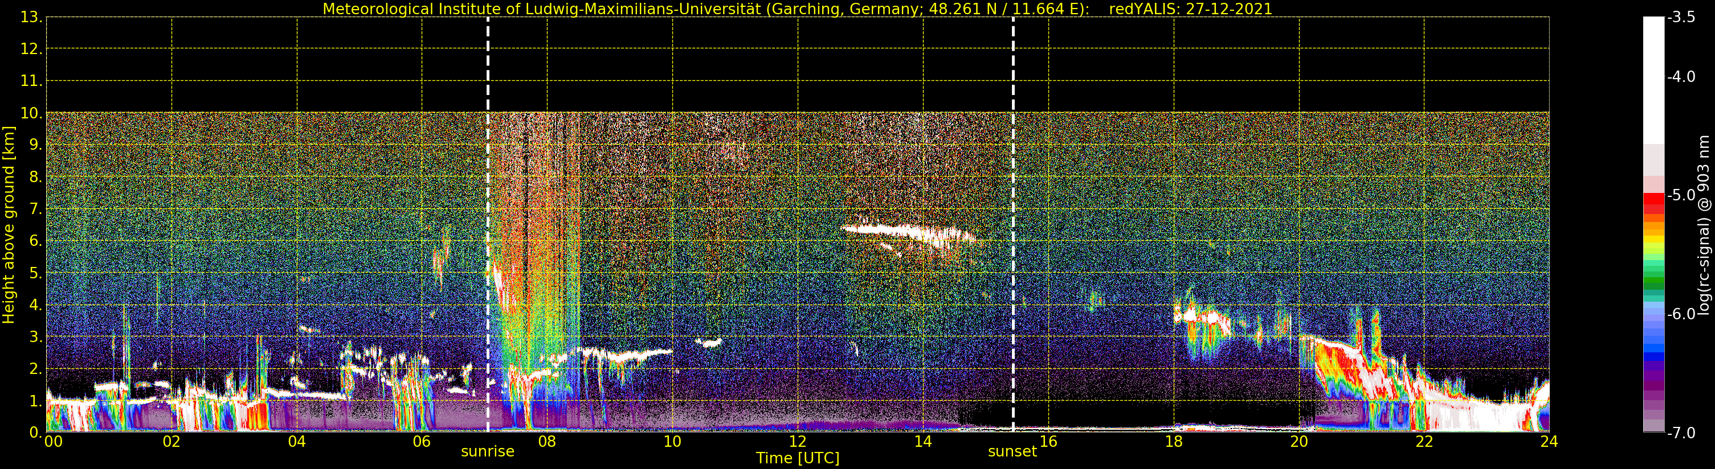1715x469 pixels.
Task: Click the -5.0 value on color bar
Action: [1682, 195]
